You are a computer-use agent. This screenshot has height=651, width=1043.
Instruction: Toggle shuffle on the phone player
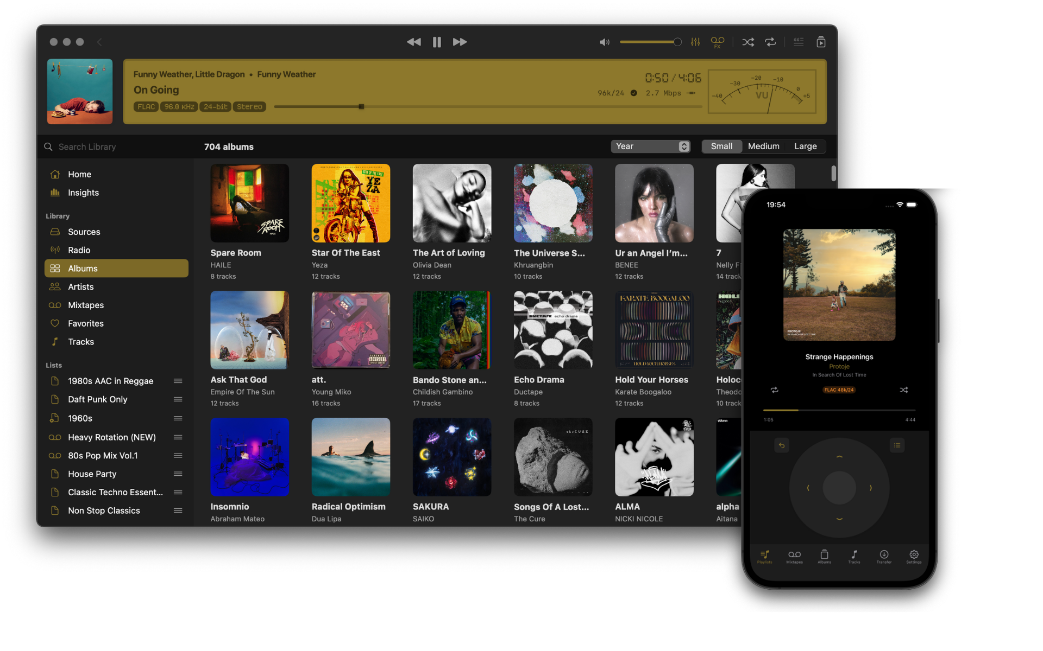pos(903,390)
